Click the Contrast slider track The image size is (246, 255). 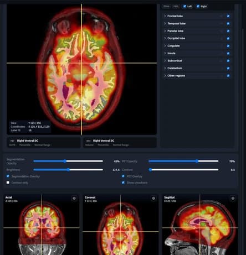[183, 170]
